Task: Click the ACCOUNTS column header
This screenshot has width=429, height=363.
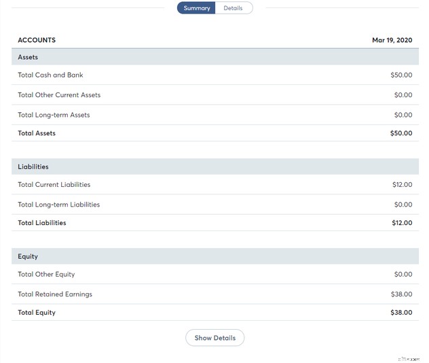Action: [x=37, y=40]
